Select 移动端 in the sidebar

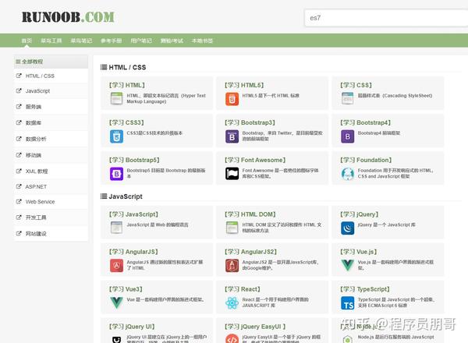(51, 155)
